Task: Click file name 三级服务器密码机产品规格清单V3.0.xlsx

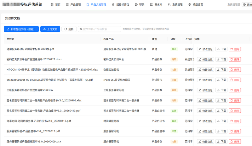Action: 30,90
